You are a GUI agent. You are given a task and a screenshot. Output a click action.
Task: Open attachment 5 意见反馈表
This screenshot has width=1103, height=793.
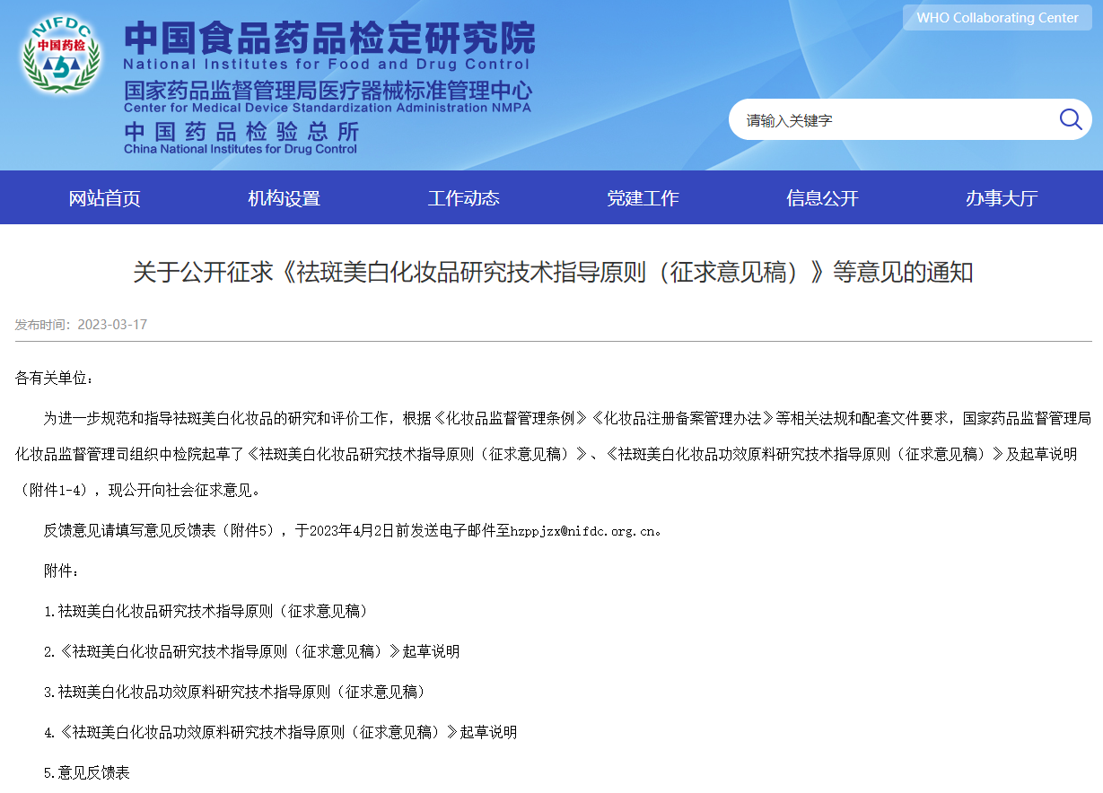[x=87, y=772]
